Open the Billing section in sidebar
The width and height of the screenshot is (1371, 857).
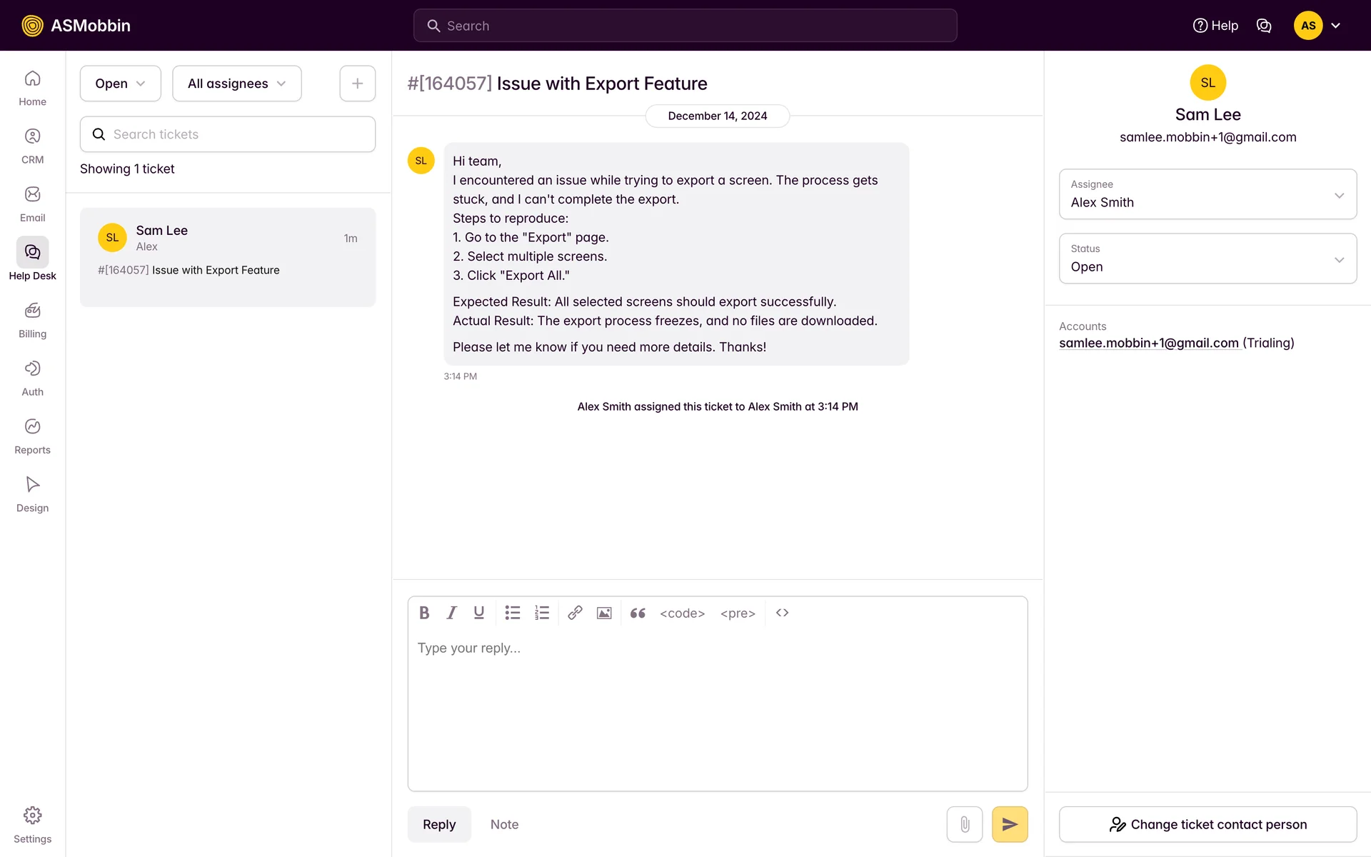click(32, 319)
